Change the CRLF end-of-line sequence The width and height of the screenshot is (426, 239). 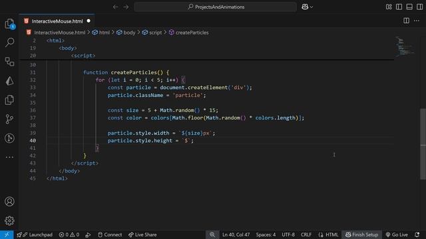(306, 234)
